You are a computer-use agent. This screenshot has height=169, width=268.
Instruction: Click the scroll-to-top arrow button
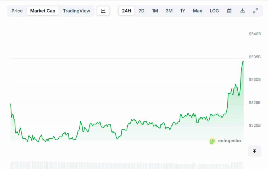[254, 151]
